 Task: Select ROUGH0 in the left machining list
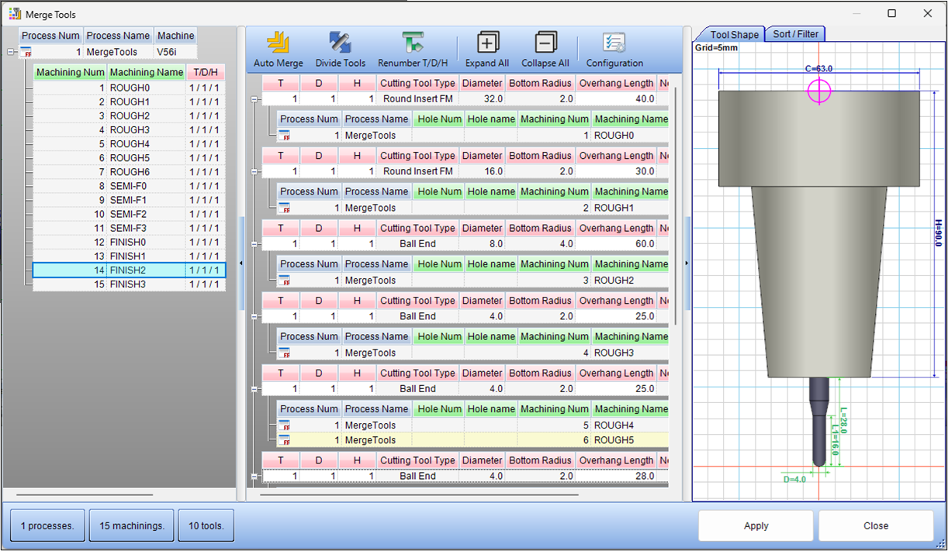click(129, 88)
